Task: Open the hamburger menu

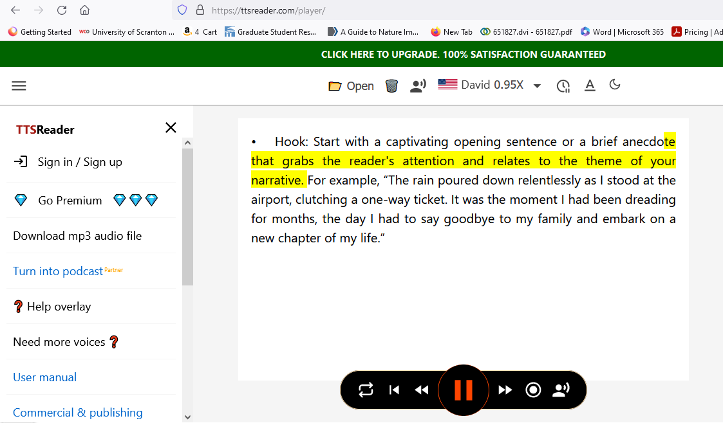Action: coord(19,85)
